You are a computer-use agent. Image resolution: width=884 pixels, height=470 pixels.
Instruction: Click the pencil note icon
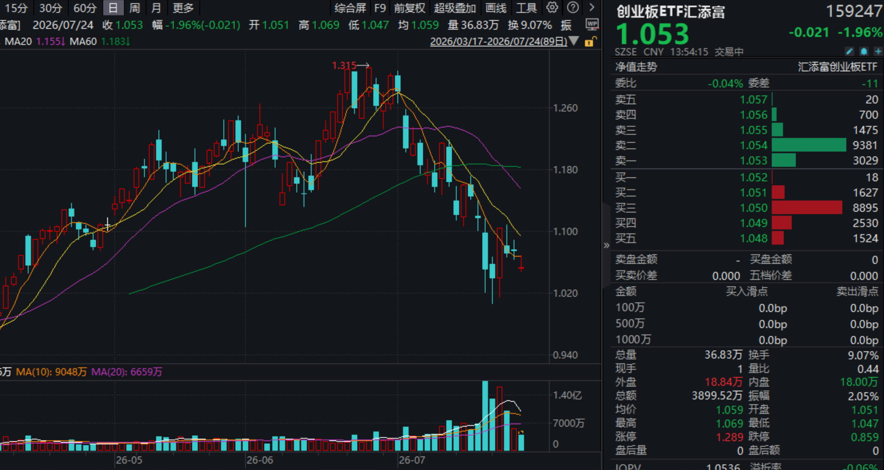tap(849, 51)
